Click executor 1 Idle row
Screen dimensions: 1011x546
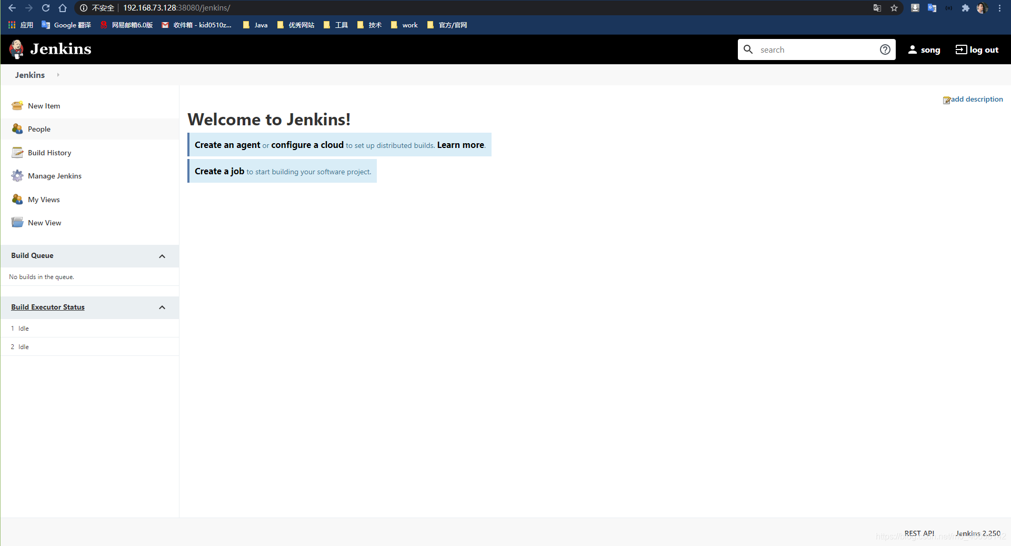click(x=89, y=328)
